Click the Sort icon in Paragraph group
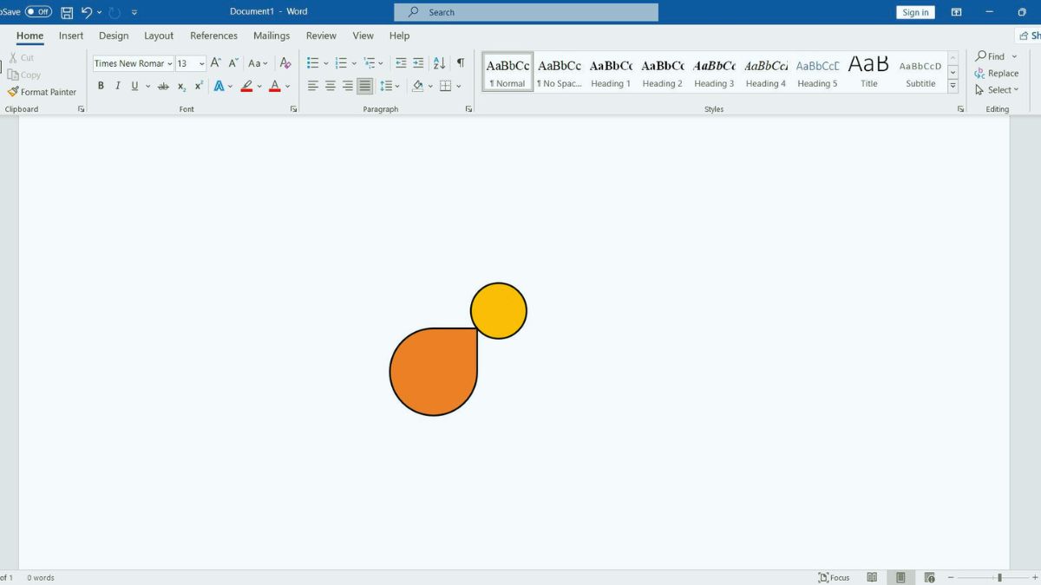 (x=439, y=63)
